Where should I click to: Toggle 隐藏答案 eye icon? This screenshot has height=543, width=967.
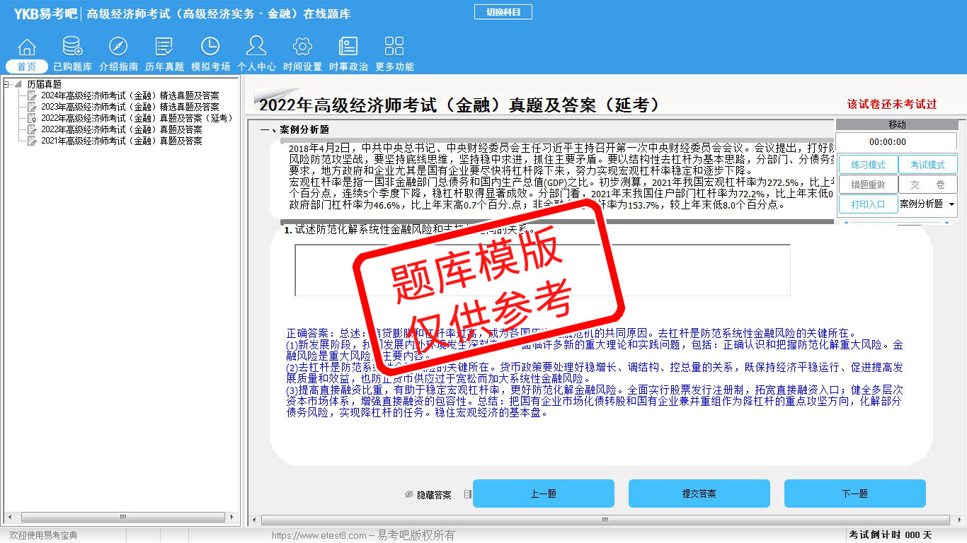[409, 495]
